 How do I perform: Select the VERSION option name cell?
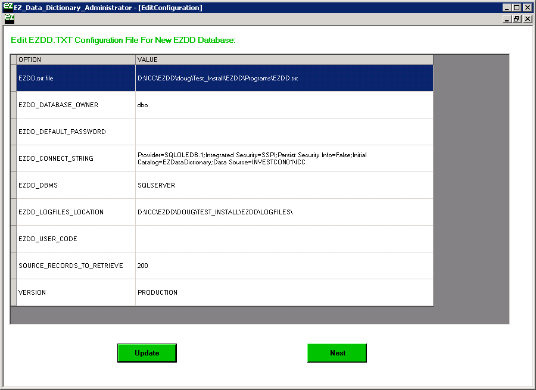(x=76, y=292)
